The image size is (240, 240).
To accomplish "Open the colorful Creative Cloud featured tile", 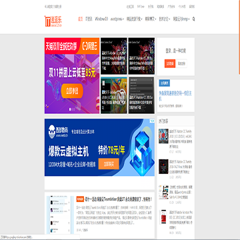I will (x=114, y=95).
